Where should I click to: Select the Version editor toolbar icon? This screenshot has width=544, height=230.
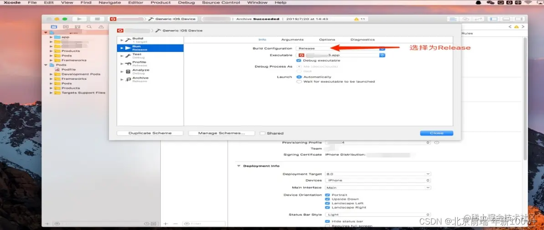tap(479, 19)
